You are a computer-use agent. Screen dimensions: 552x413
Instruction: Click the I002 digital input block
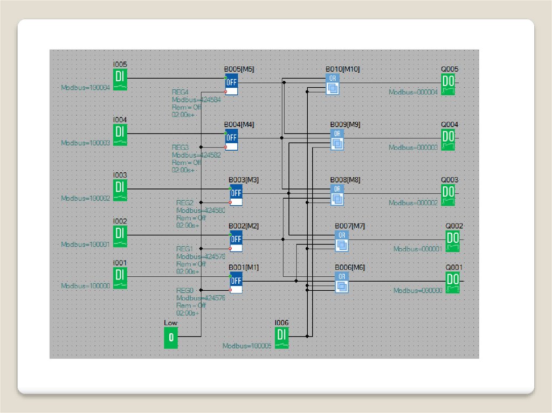pyautogui.click(x=120, y=236)
